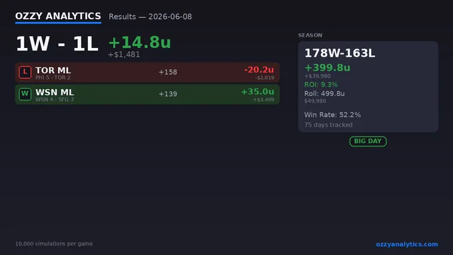Click the +35.0u win result

coord(258,91)
